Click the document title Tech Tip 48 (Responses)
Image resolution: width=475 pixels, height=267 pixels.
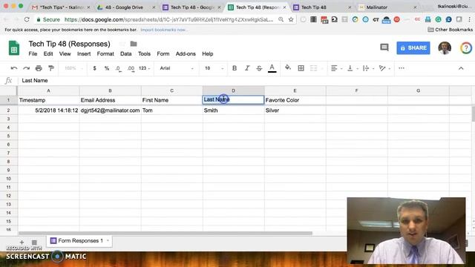(x=69, y=44)
